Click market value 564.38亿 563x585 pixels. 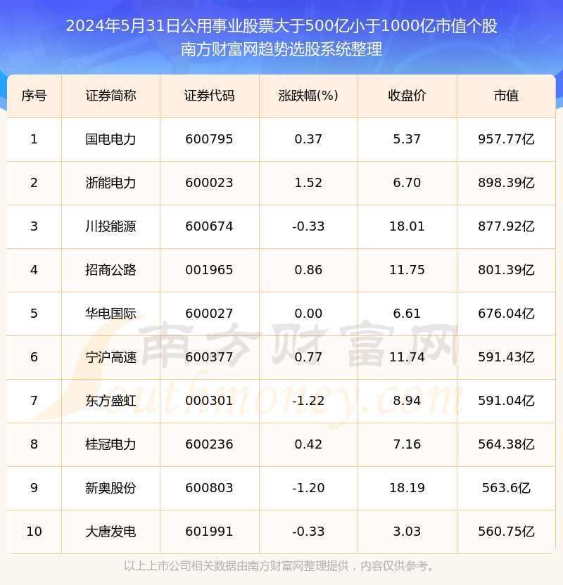click(506, 444)
